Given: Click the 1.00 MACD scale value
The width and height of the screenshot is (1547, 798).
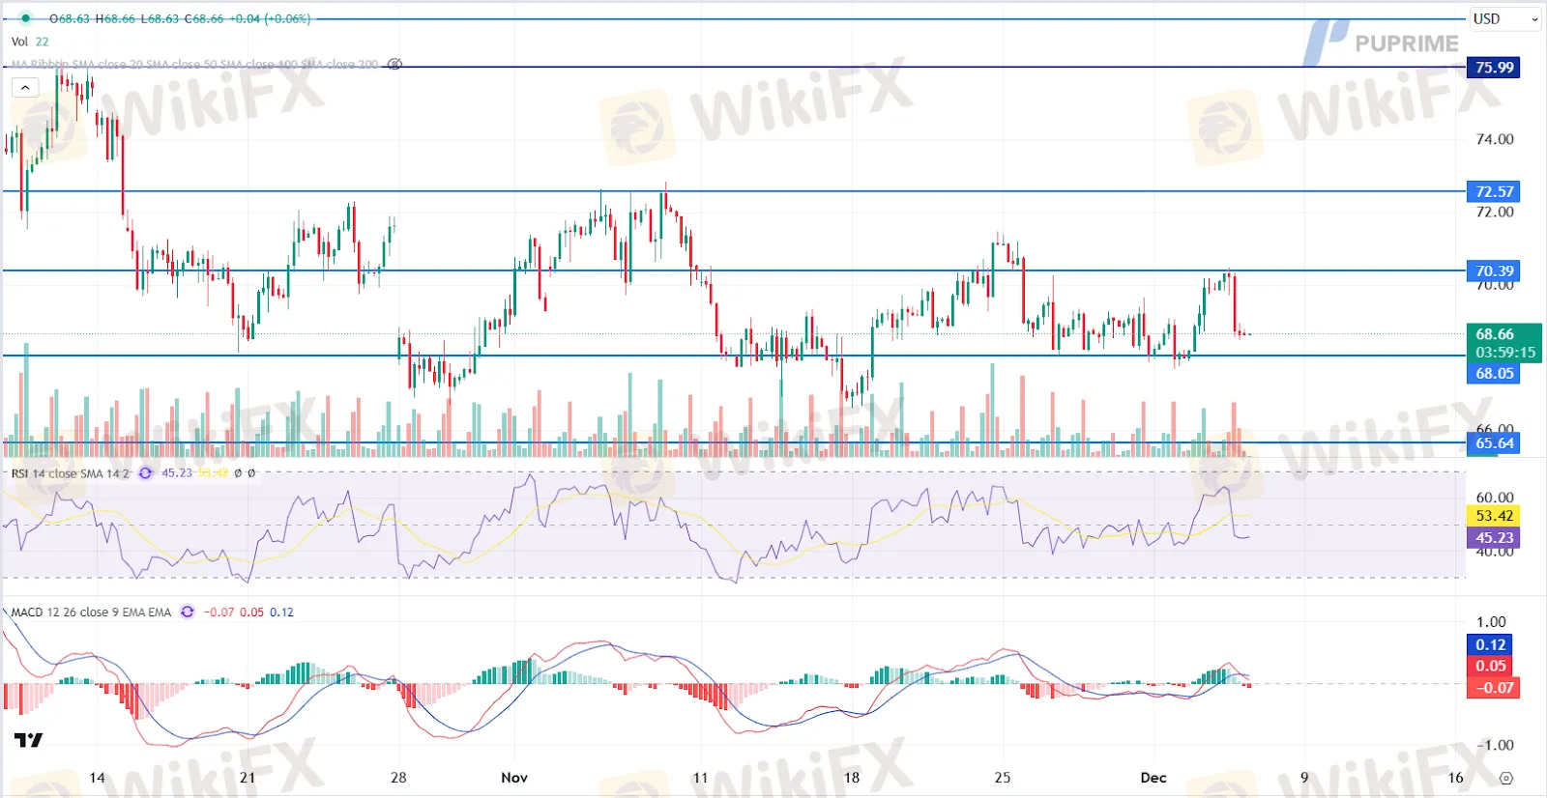Looking at the screenshot, I should pyautogui.click(x=1491, y=622).
